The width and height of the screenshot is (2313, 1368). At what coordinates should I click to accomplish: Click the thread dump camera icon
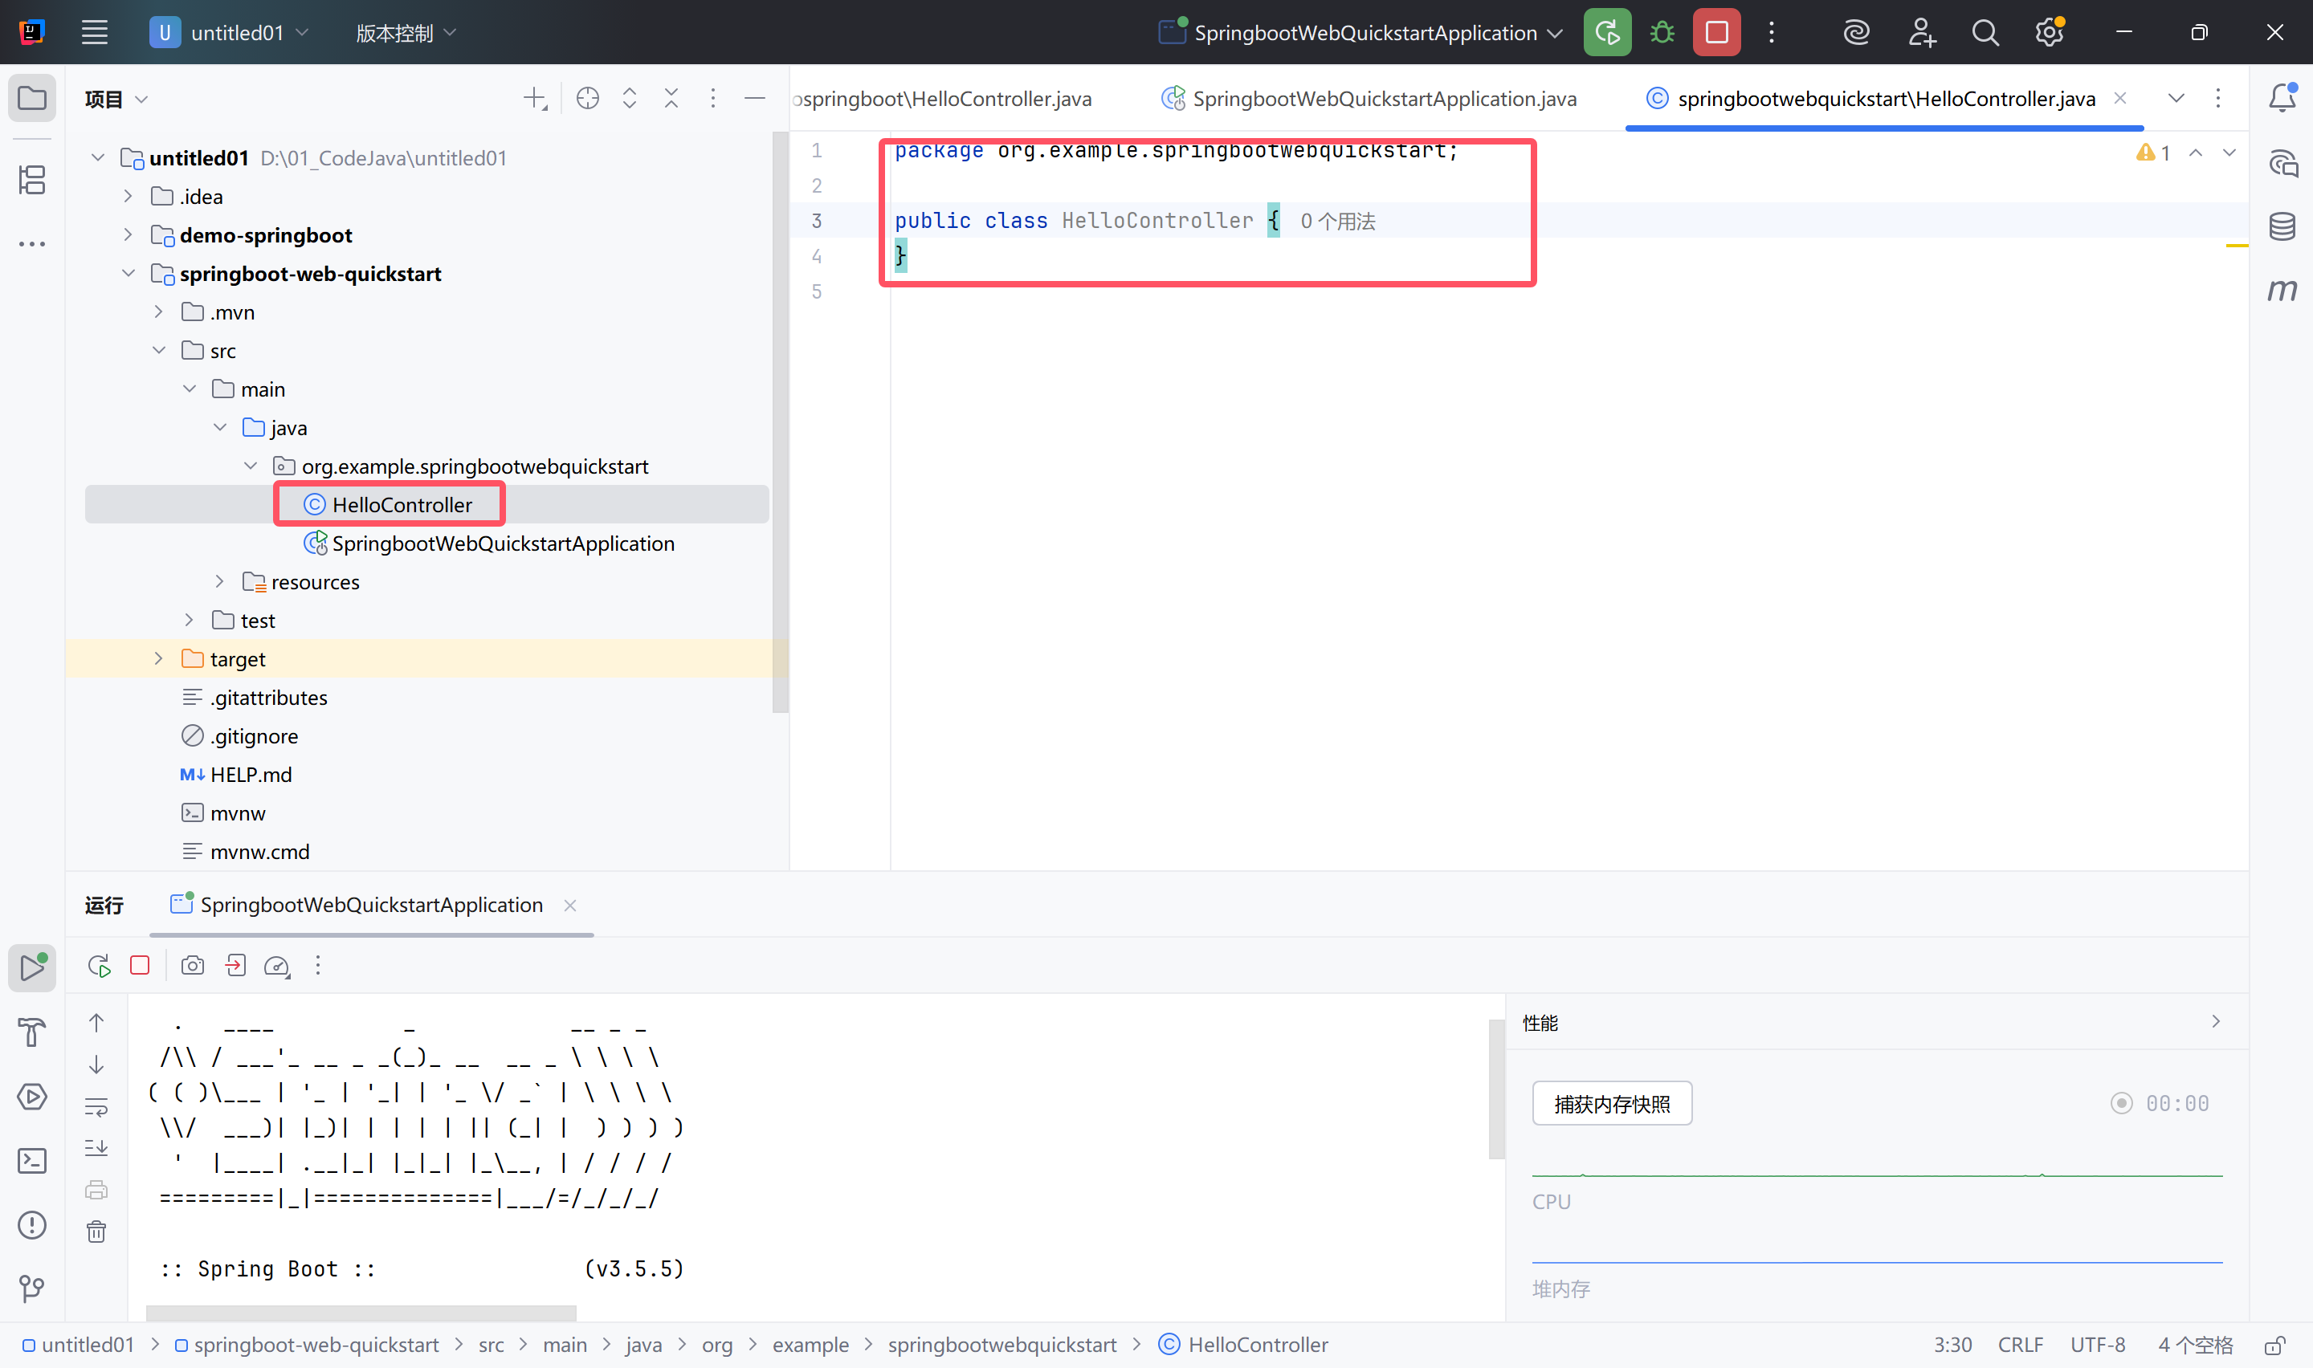(193, 965)
